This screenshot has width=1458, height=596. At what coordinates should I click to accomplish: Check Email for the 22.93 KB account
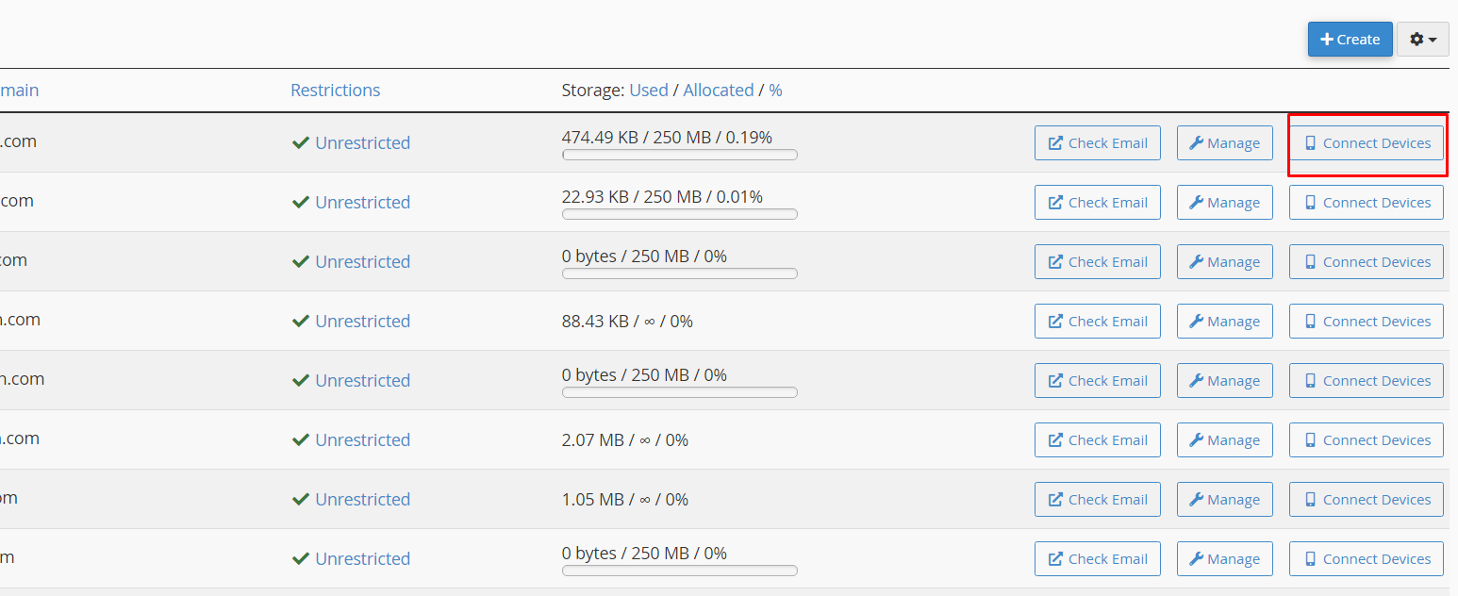[x=1097, y=203]
